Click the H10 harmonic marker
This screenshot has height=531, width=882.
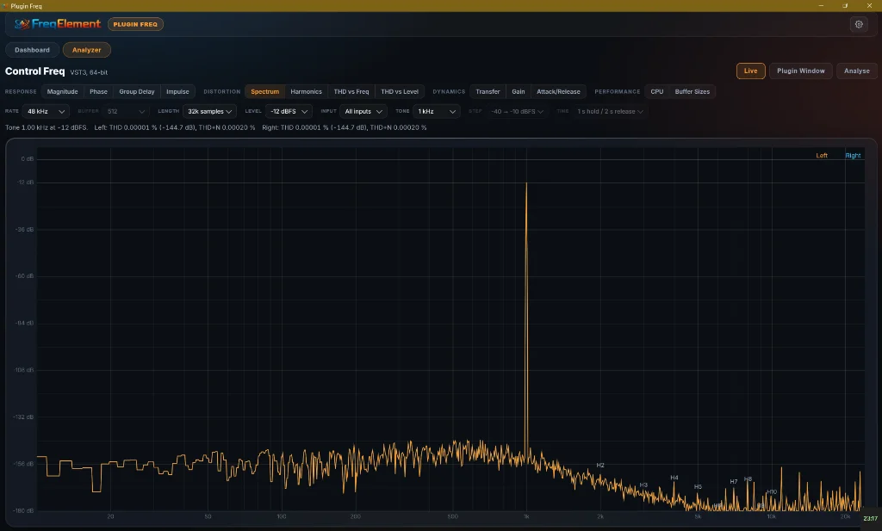click(x=771, y=491)
